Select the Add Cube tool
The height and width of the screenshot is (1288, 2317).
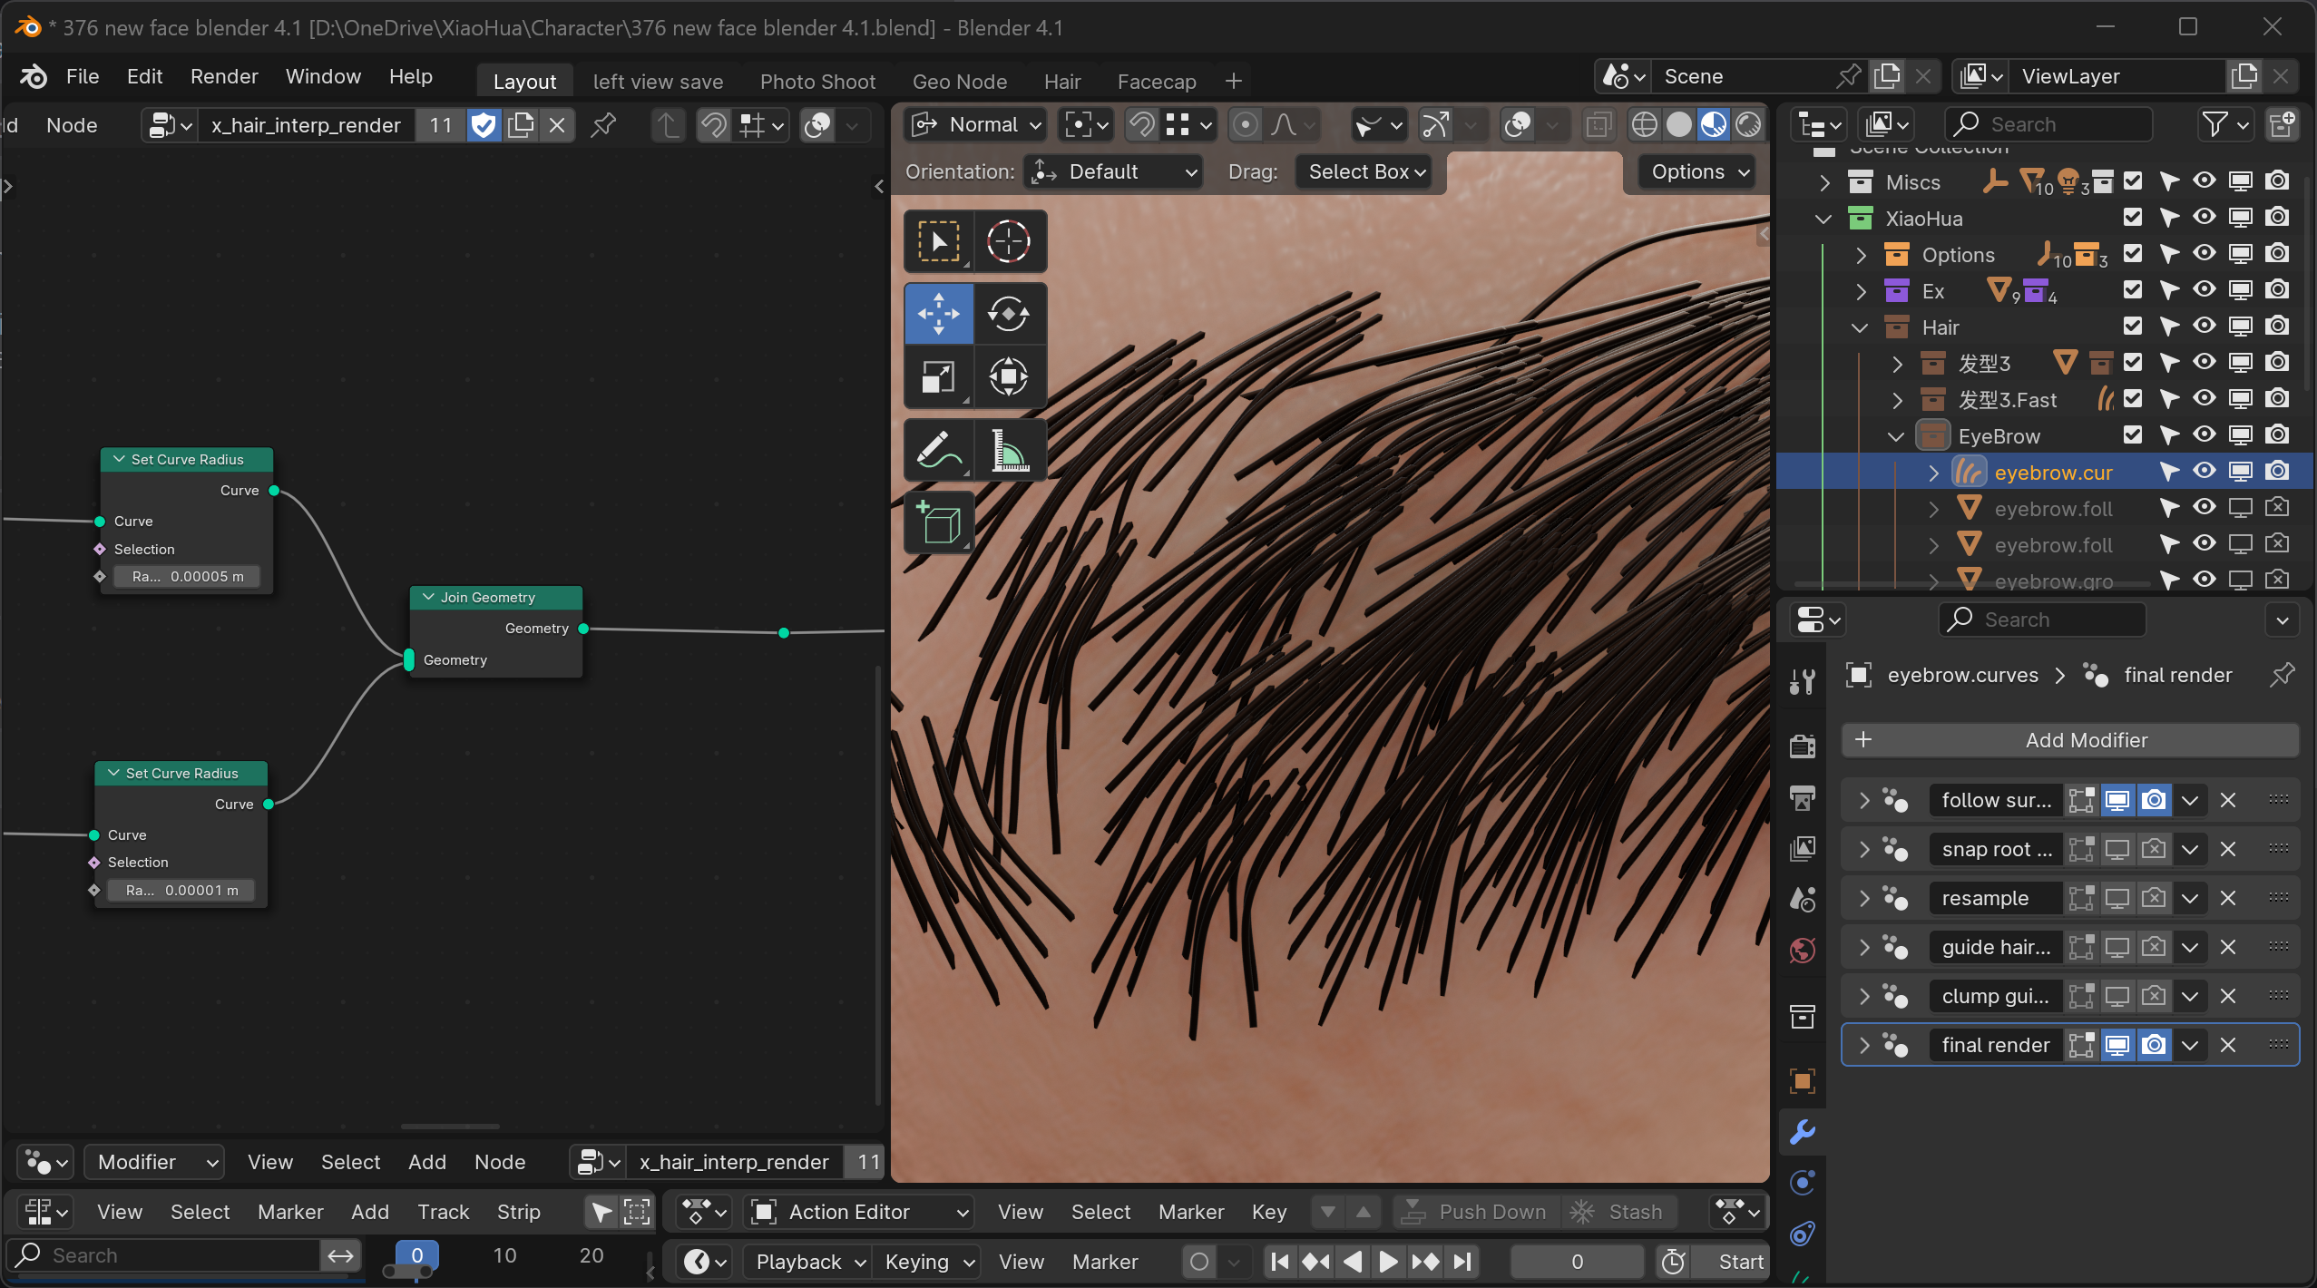(939, 522)
